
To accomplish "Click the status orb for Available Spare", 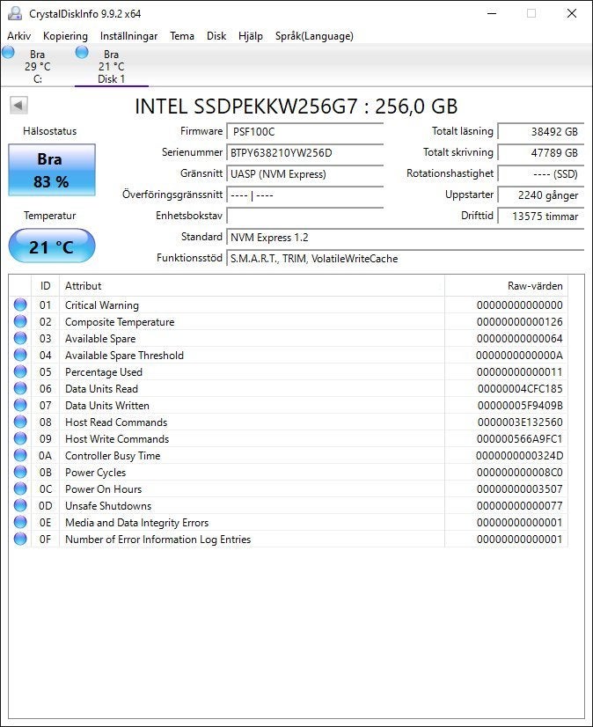I will click(x=20, y=338).
